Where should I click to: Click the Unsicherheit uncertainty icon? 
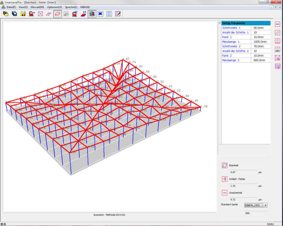point(224,193)
